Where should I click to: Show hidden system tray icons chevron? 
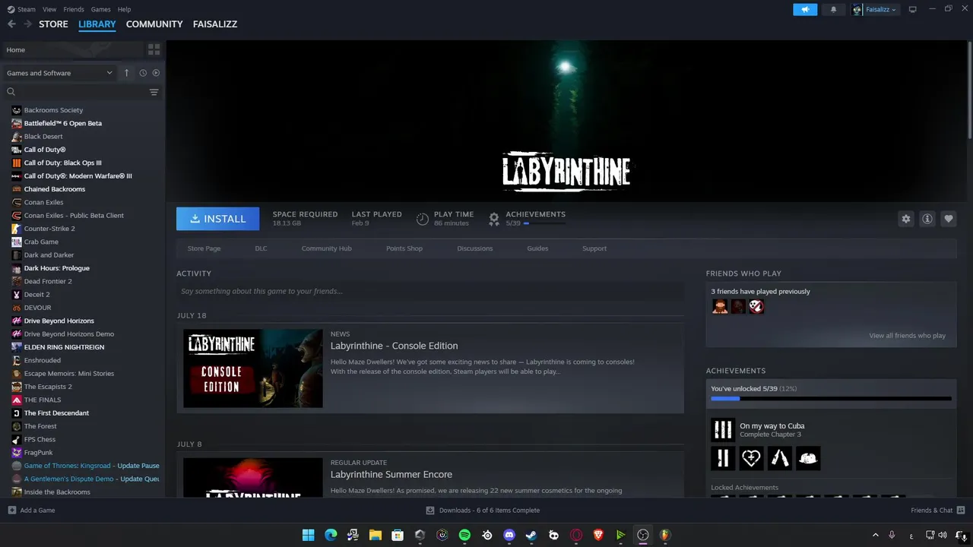coord(875,535)
